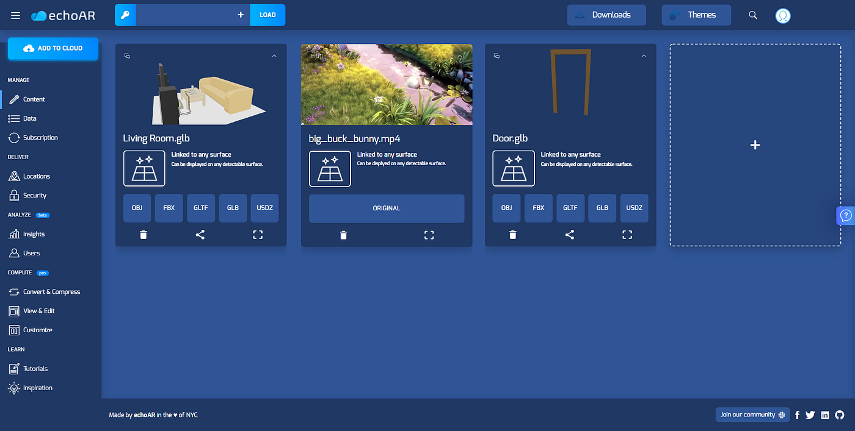
Task: Delete Living Room.glb using the trash icon
Action: coord(144,234)
